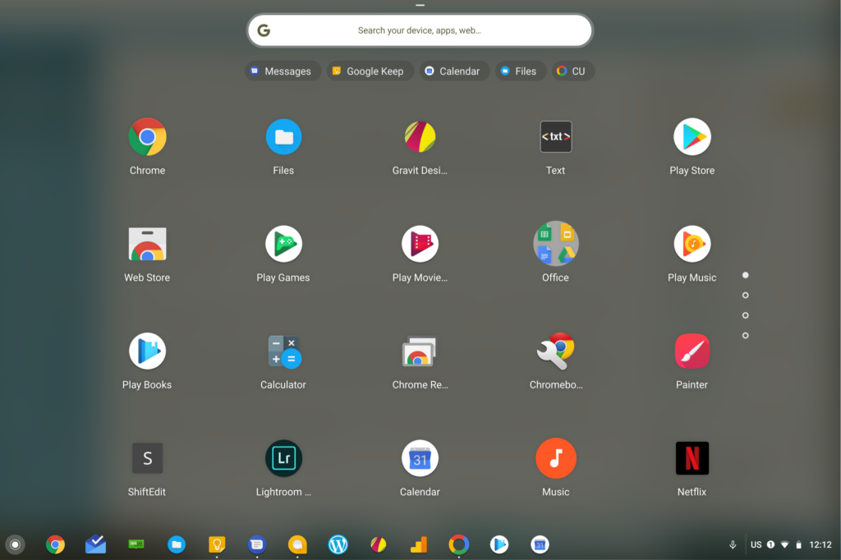Select the Google Keep suggestion chip
The width and height of the screenshot is (841, 560).
pos(368,71)
